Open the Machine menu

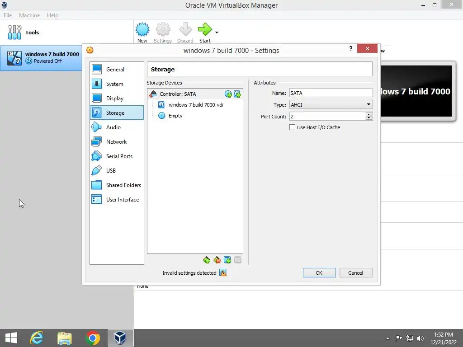pyautogui.click(x=29, y=15)
